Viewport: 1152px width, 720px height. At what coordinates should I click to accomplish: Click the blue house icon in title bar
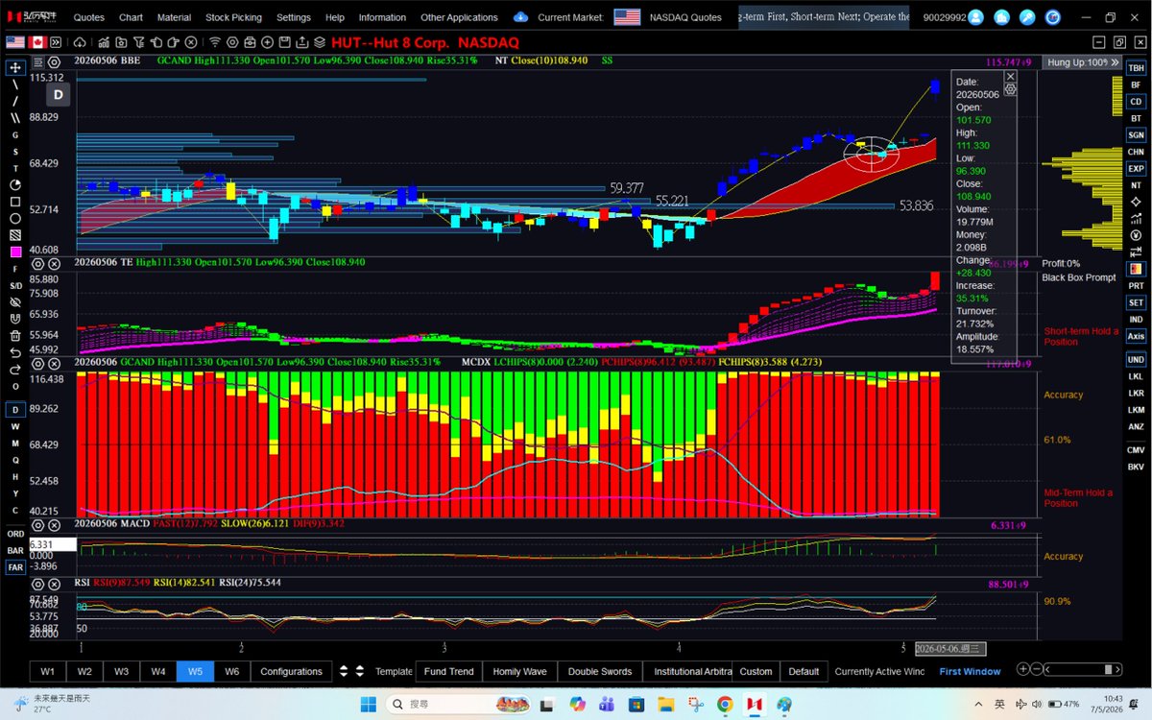[x=1001, y=17]
